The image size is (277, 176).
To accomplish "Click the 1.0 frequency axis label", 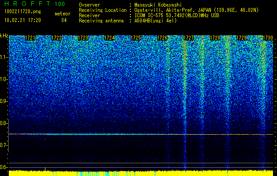I will click(x=4, y=79).
